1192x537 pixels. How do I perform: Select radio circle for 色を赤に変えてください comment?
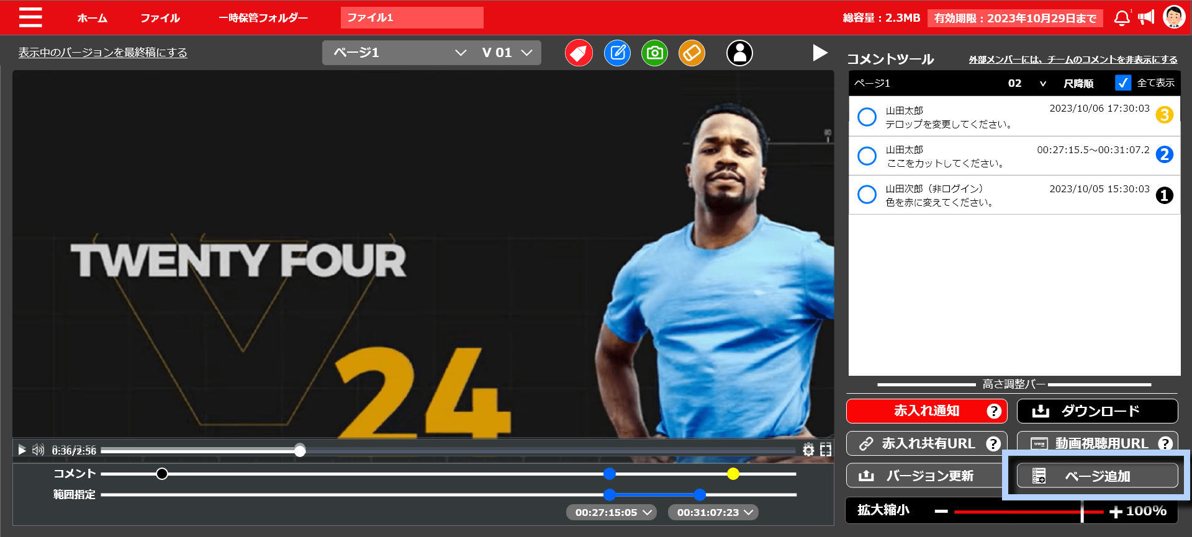click(x=867, y=195)
